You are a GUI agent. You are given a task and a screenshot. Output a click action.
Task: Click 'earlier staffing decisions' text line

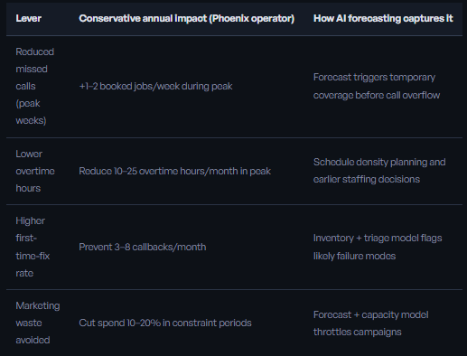click(x=367, y=179)
